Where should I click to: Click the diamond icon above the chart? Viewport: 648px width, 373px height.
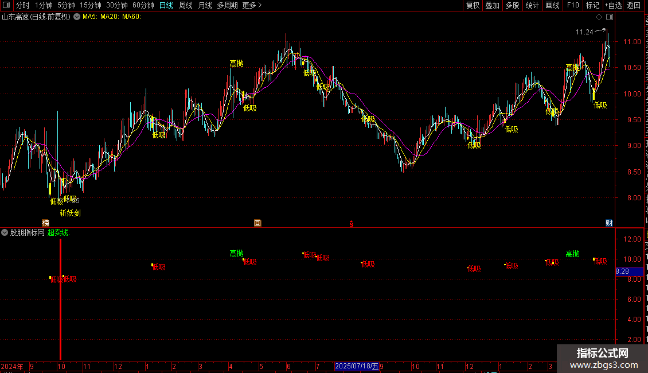click(x=599, y=17)
